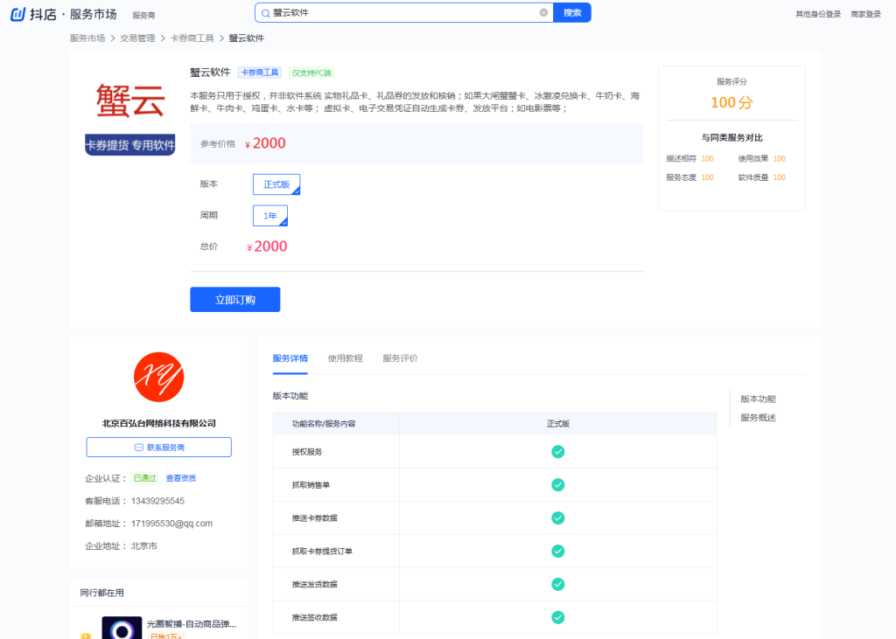Go to 服务市场 breadcrumb

(x=87, y=38)
